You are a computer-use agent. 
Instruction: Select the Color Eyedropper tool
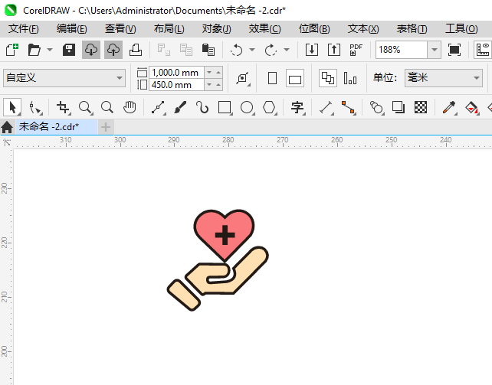pyautogui.click(x=449, y=107)
